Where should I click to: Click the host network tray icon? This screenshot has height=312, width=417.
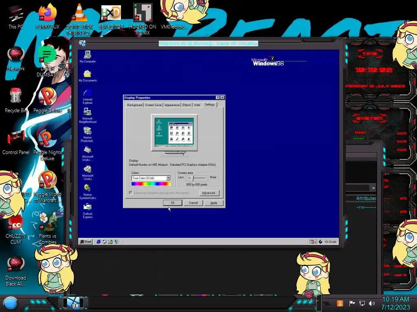(x=362, y=303)
